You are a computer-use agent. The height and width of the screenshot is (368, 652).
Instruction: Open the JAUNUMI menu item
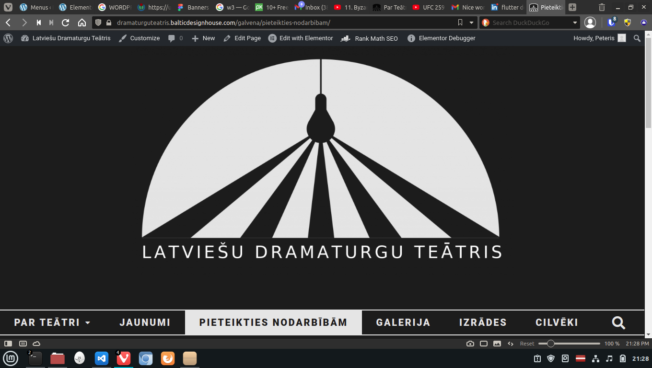(145, 322)
